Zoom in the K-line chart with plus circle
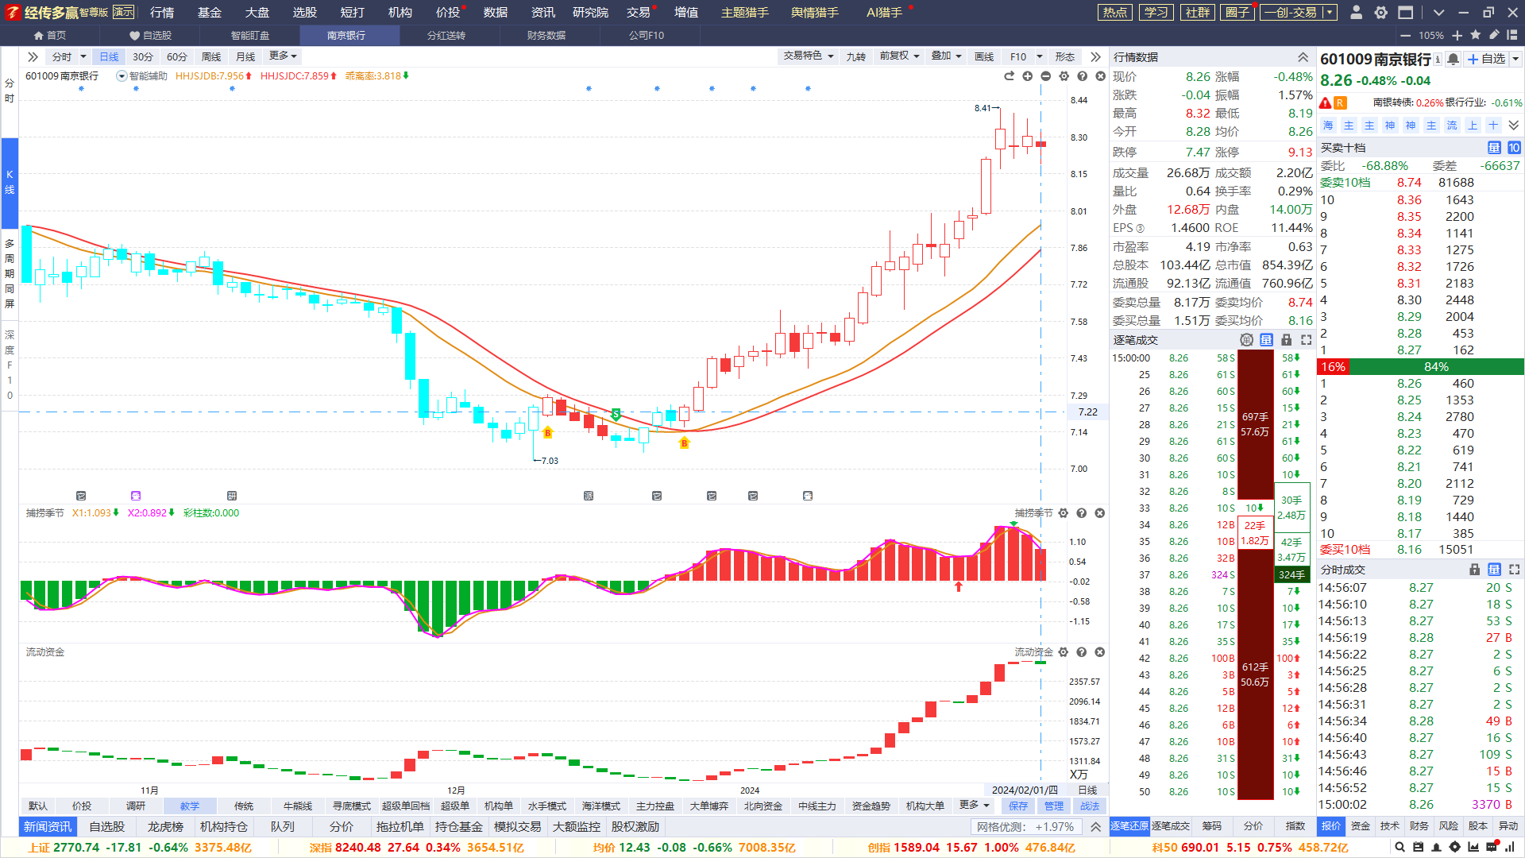Image resolution: width=1525 pixels, height=858 pixels. click(x=1028, y=76)
